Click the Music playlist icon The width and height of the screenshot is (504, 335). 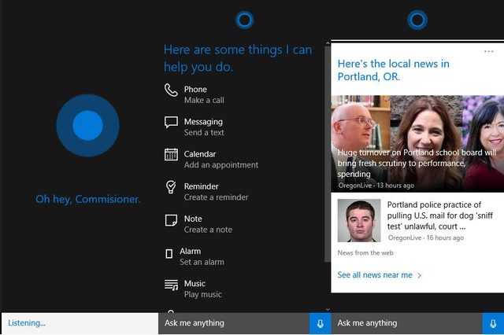tap(171, 285)
